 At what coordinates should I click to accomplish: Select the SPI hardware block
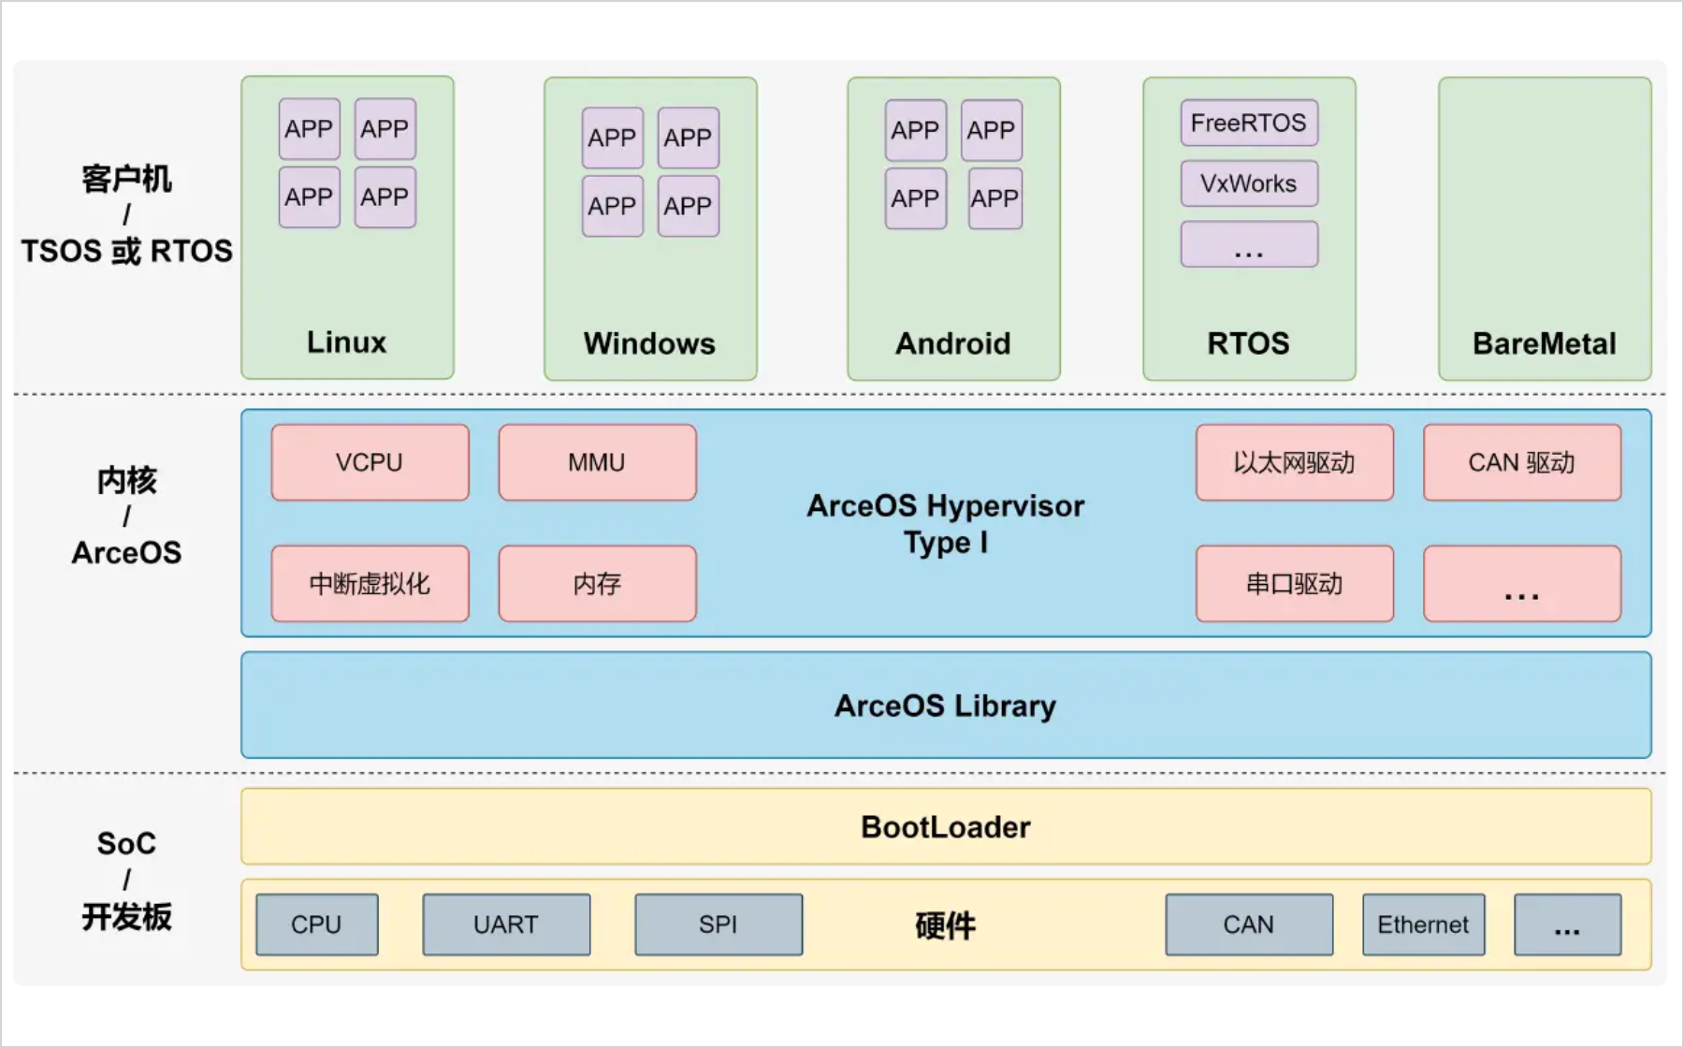[718, 924]
